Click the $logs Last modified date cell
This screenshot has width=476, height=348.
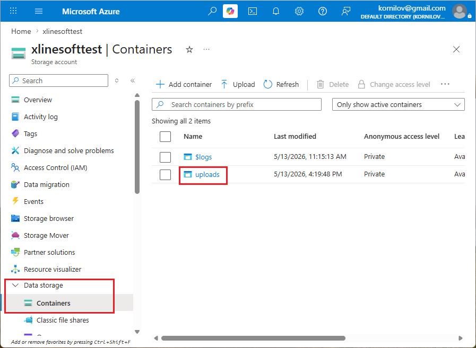click(x=310, y=157)
